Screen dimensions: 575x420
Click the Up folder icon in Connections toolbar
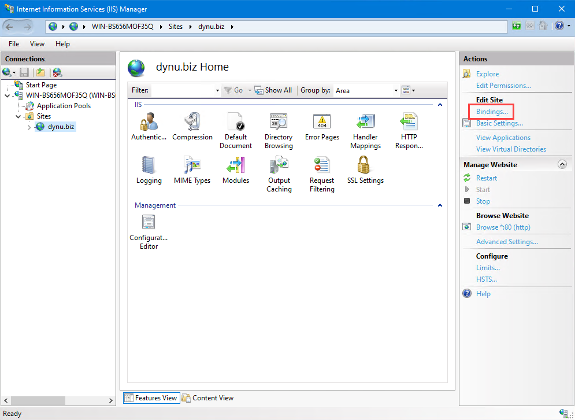pos(40,72)
